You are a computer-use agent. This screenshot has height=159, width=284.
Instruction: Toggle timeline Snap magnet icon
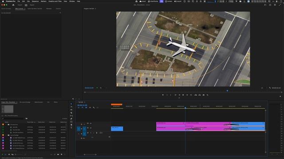click(83, 108)
